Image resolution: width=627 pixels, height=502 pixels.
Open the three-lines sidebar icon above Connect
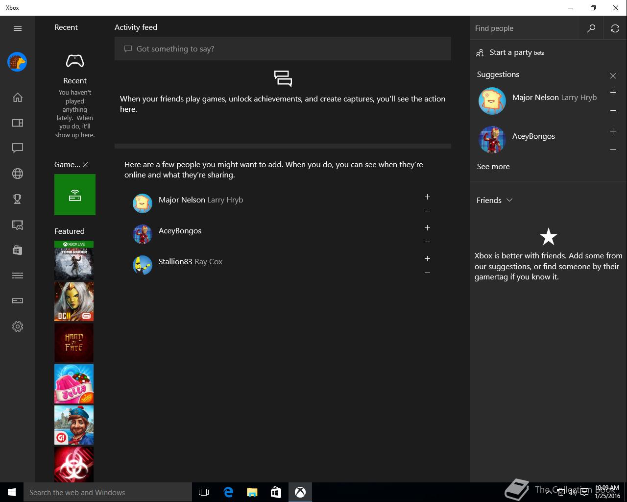tap(18, 276)
